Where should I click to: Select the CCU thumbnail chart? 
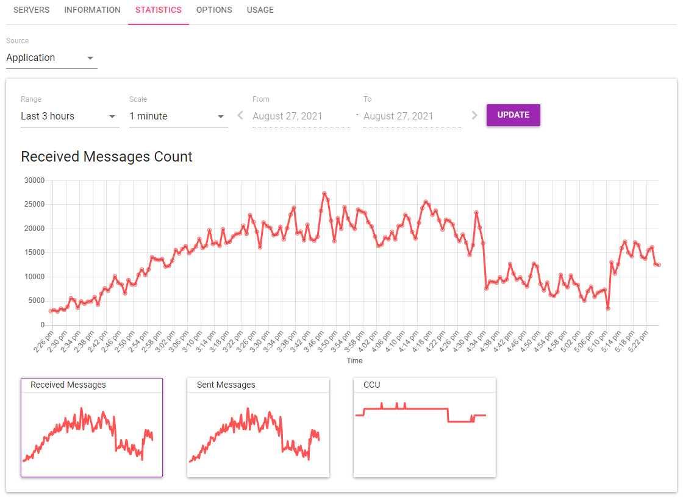point(424,427)
